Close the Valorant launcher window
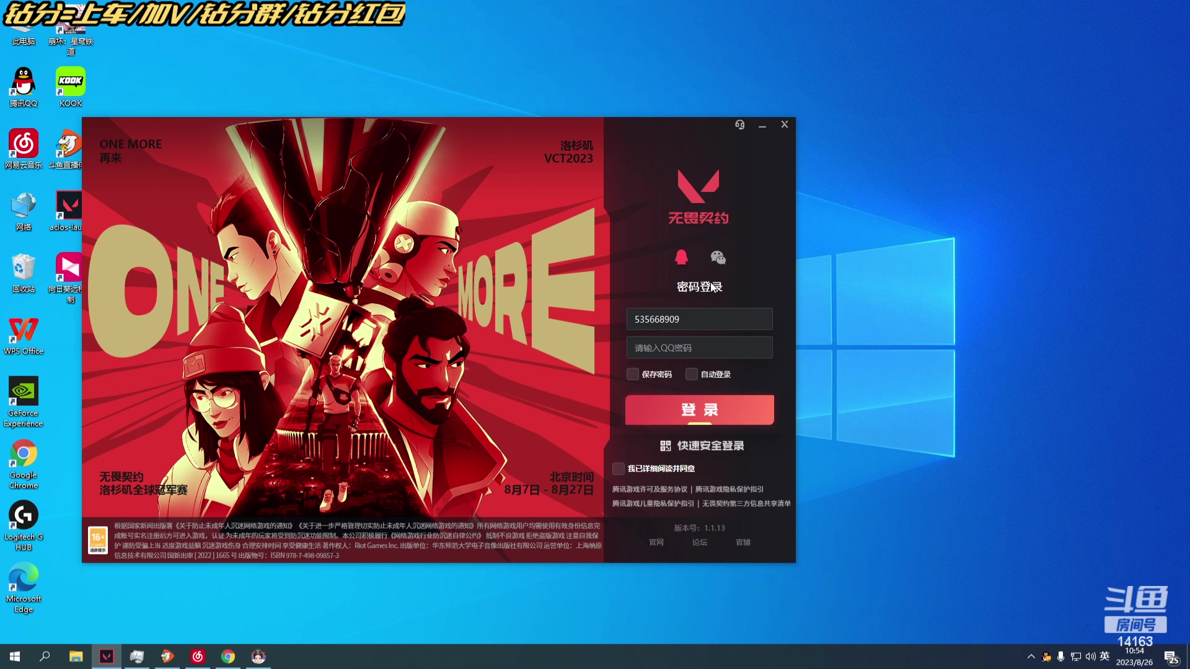Viewport: 1190px width, 669px height. pos(785,125)
